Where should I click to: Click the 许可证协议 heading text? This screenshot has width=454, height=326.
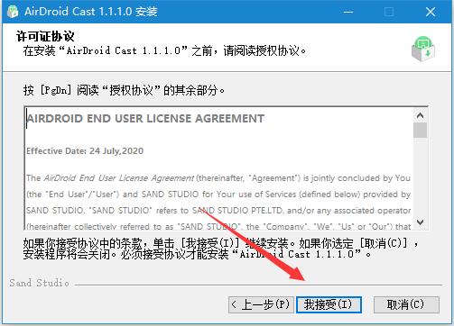(x=45, y=36)
